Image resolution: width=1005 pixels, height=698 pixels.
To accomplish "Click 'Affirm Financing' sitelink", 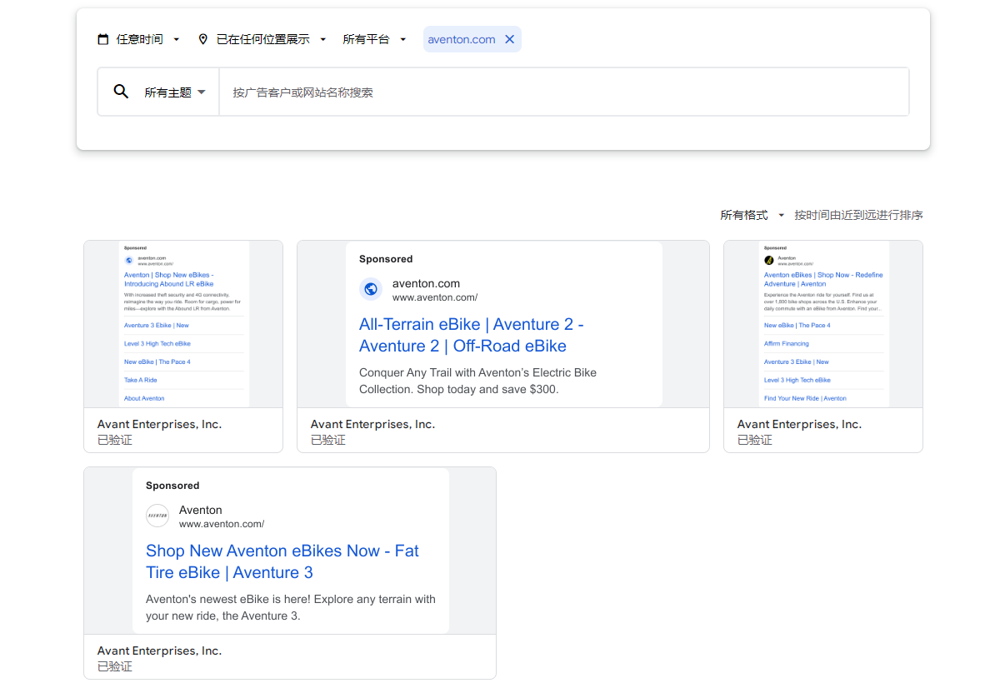I will click(x=787, y=344).
